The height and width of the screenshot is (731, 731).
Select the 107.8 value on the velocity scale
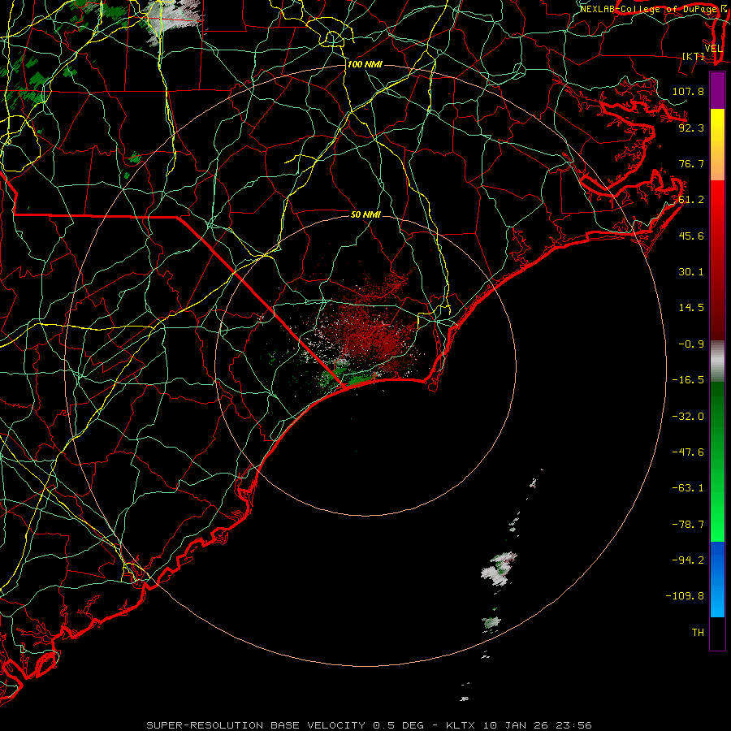[688, 91]
